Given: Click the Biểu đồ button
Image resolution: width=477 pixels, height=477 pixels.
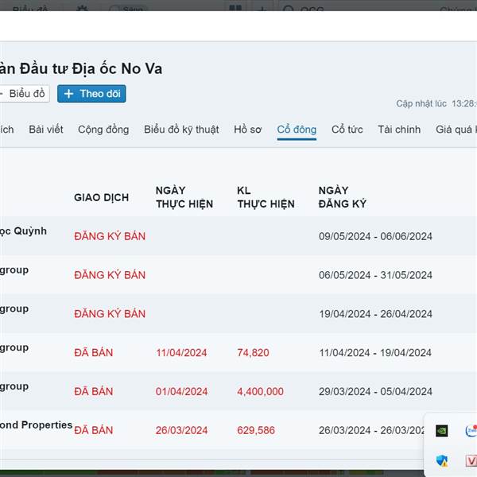Looking at the screenshot, I should (24, 94).
